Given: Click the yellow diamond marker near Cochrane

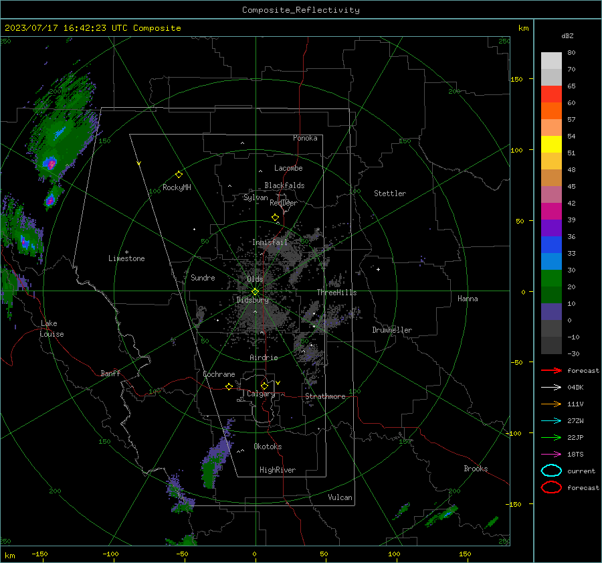Looking at the screenshot, I should click(x=229, y=387).
